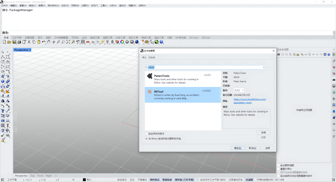Uncheck auto-update packages on Rhino startup
The height and width of the screenshot is (182, 336).
146,138
